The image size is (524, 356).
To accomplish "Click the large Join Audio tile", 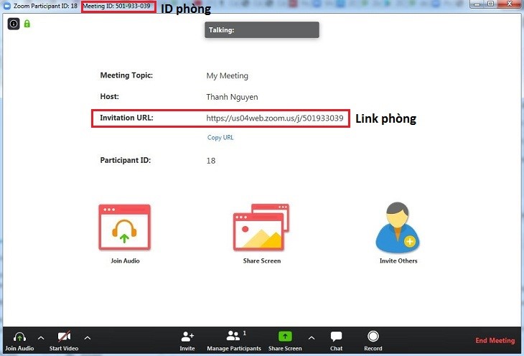I will 125,228.
